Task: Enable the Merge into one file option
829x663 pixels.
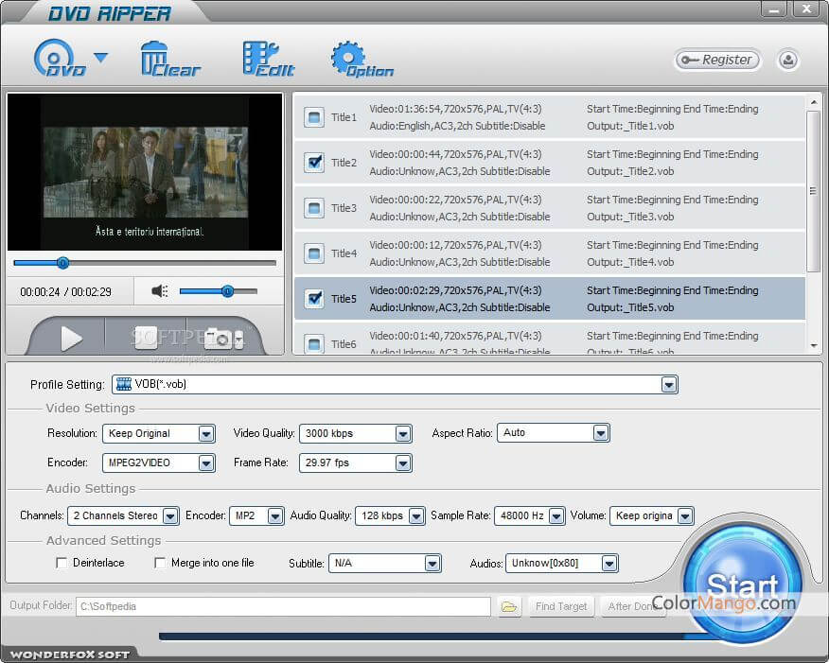Action: (160, 563)
